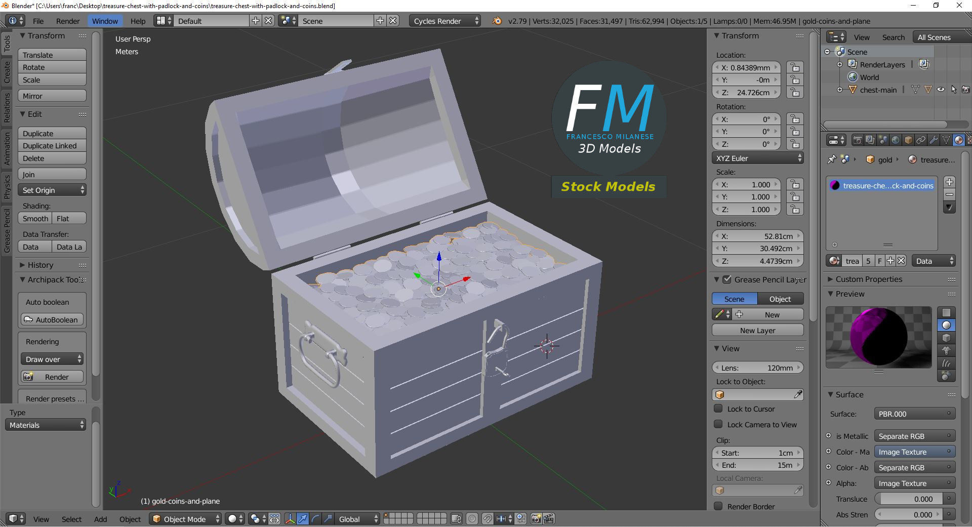The width and height of the screenshot is (972, 527).
Task: Set preview type to Large Sphere with sky
Action: pos(946,376)
